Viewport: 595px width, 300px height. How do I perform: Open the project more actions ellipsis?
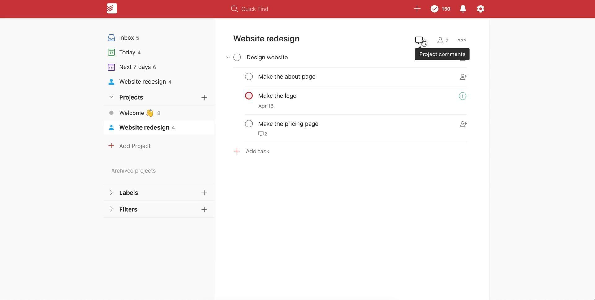(461, 40)
